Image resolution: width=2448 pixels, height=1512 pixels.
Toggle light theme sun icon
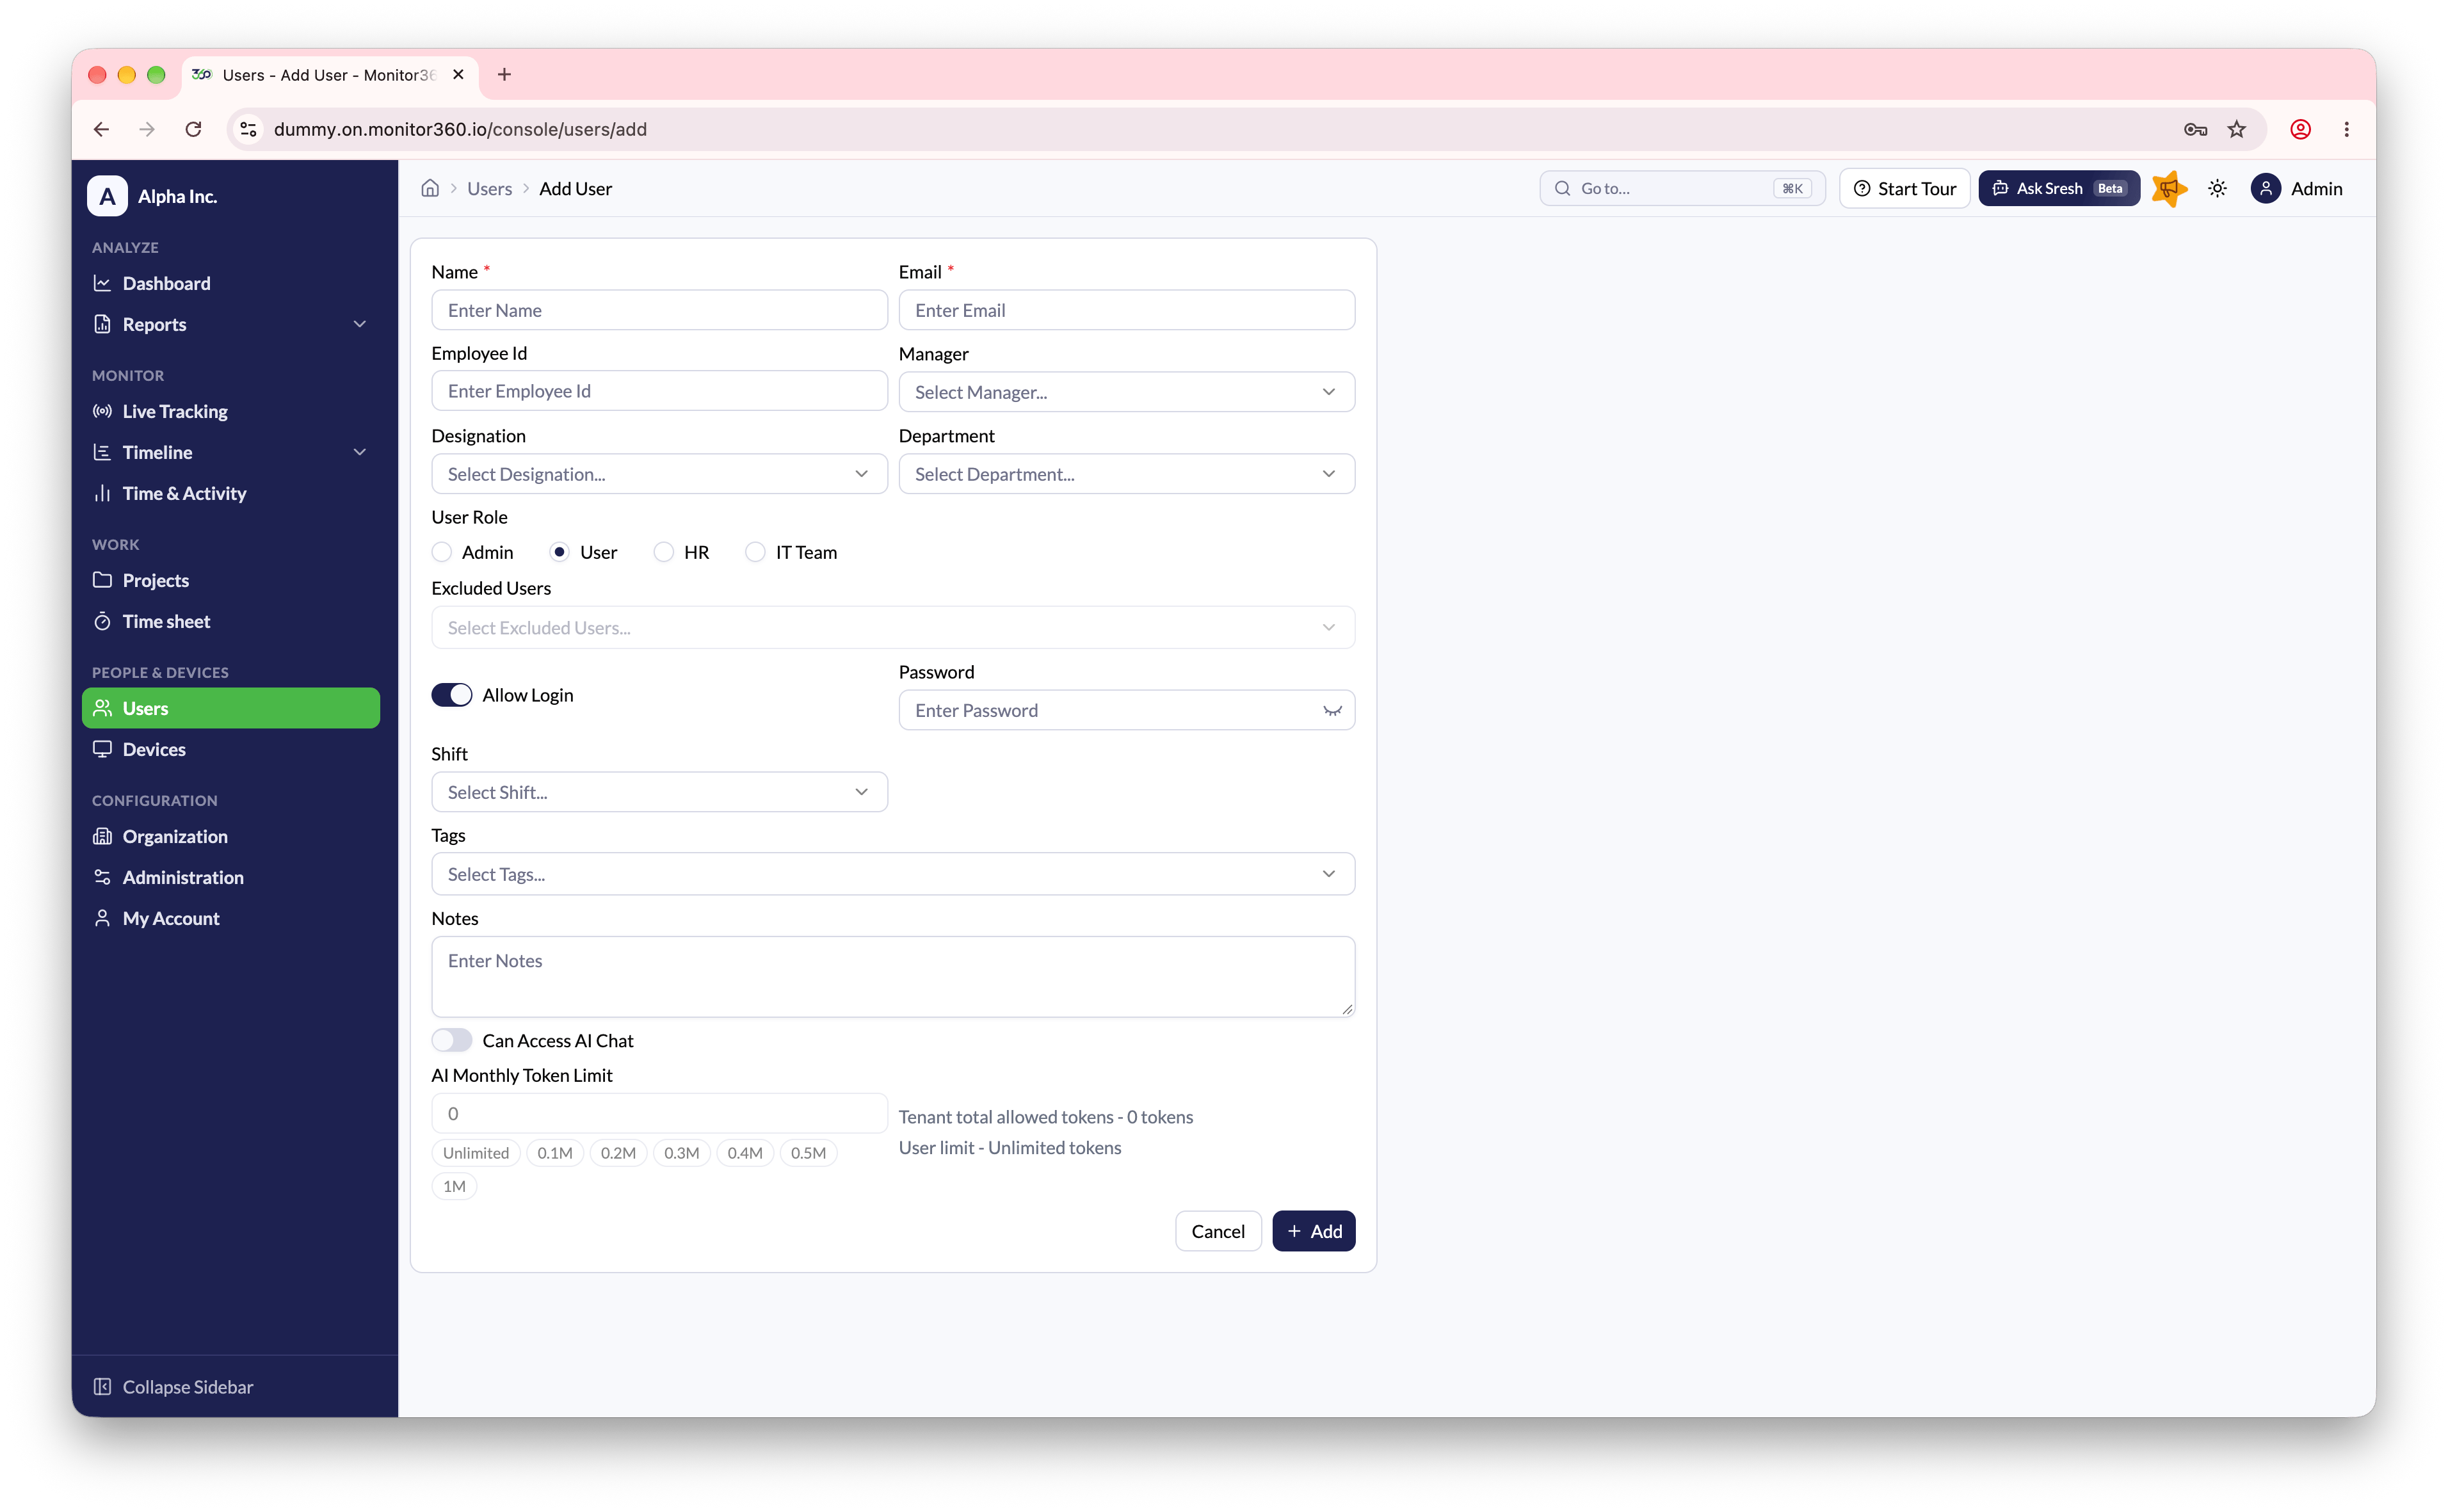(2217, 188)
